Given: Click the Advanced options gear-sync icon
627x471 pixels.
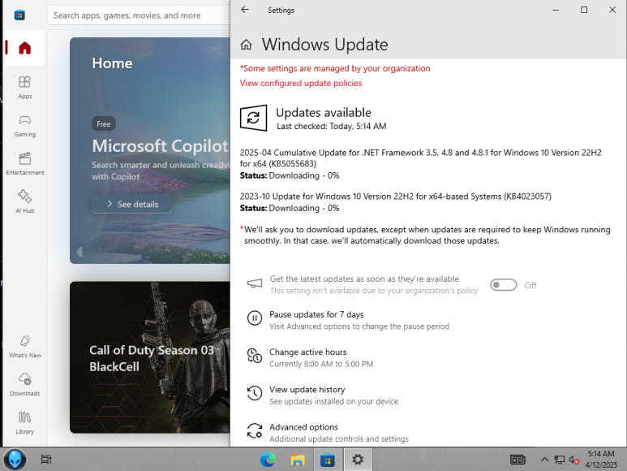Looking at the screenshot, I should click(x=255, y=430).
